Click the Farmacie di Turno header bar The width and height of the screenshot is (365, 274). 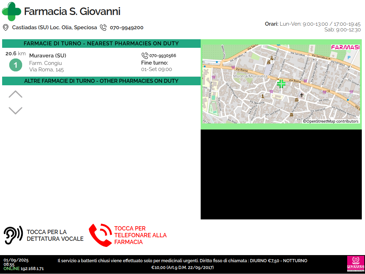click(101, 44)
